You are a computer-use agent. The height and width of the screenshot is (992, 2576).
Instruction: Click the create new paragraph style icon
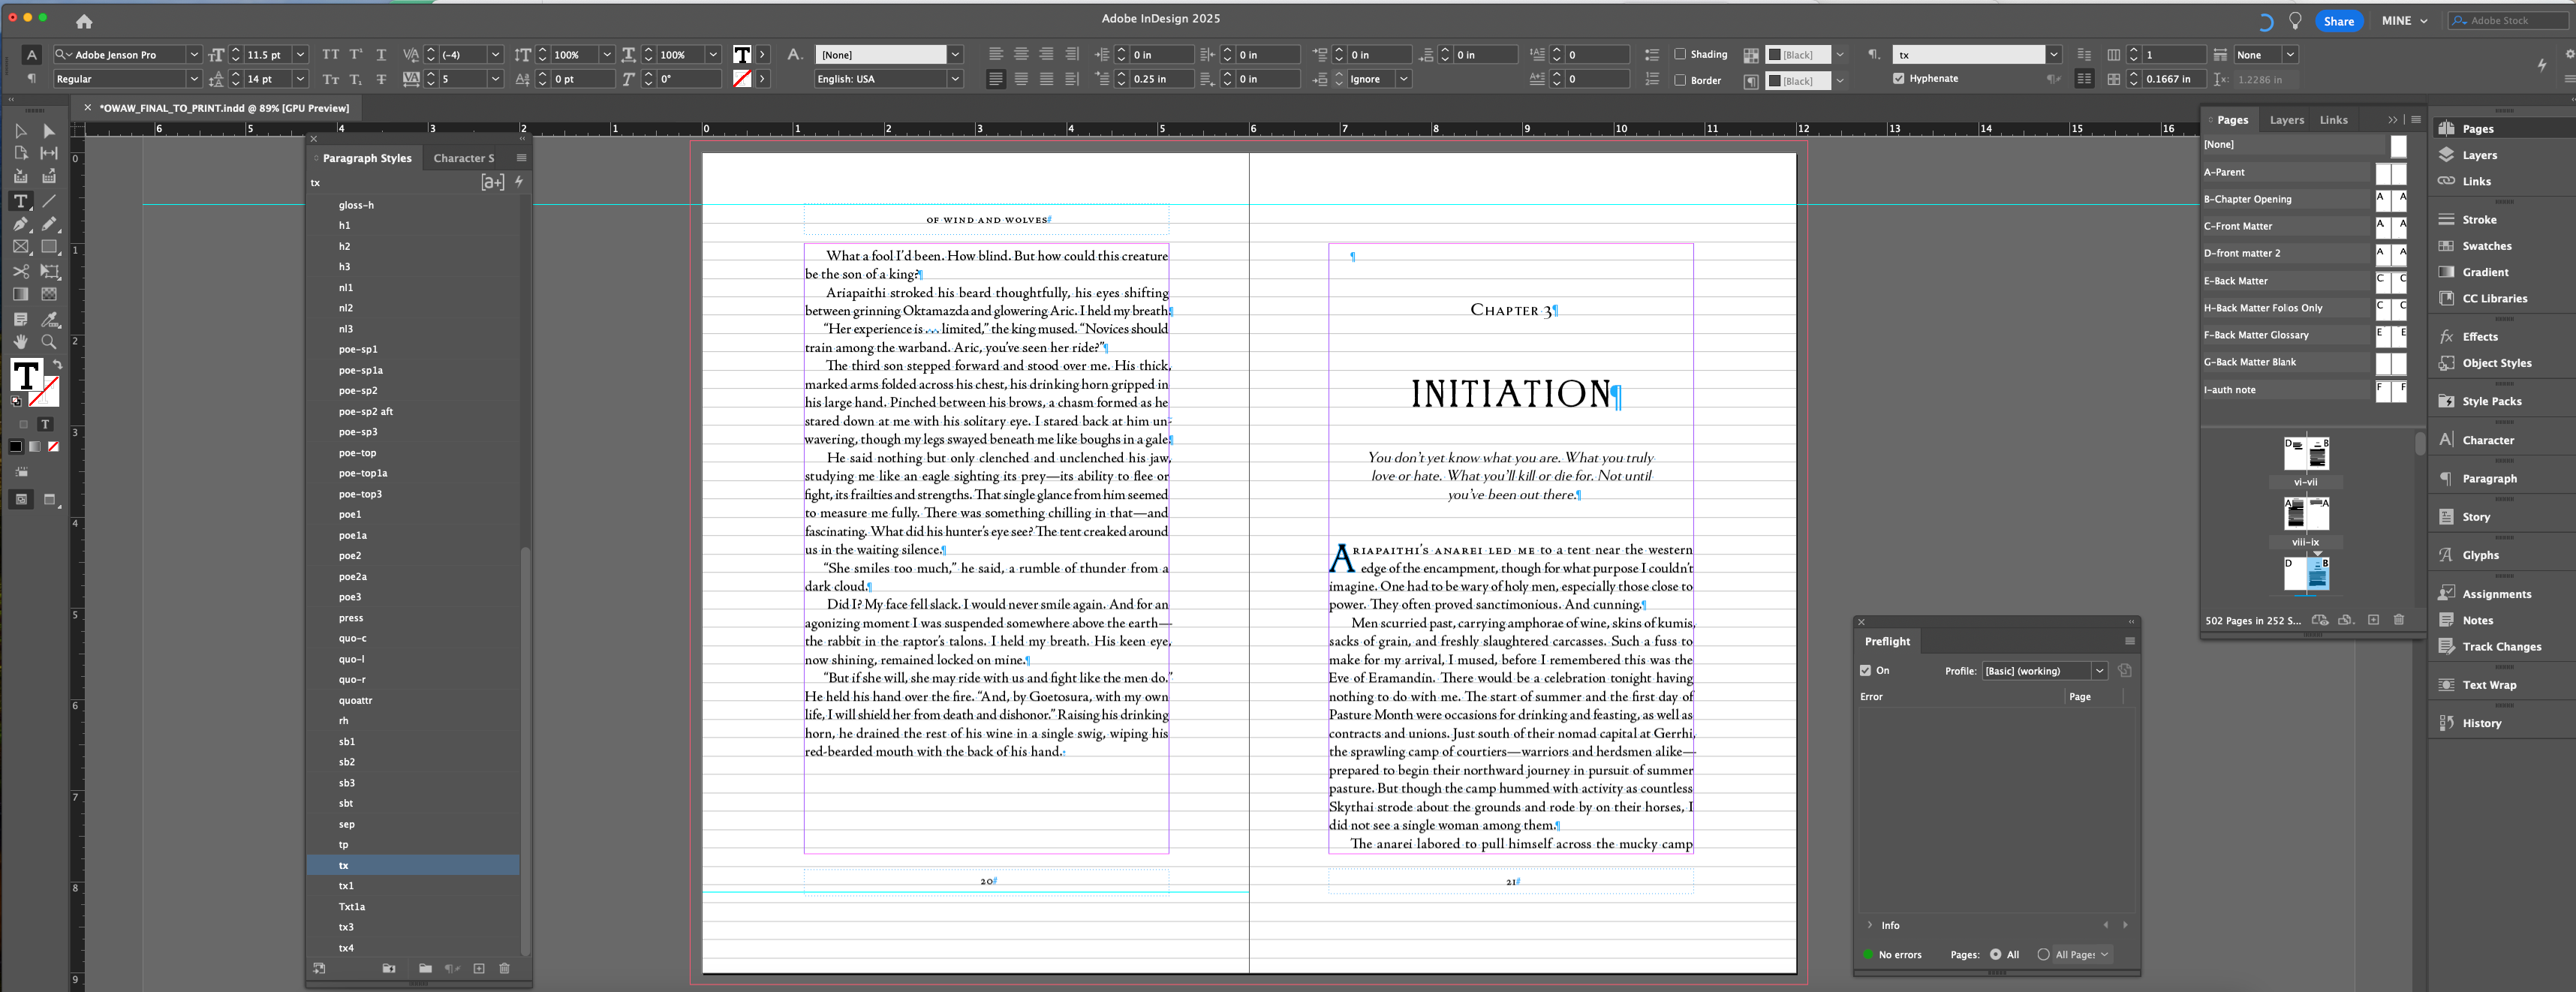(x=479, y=968)
